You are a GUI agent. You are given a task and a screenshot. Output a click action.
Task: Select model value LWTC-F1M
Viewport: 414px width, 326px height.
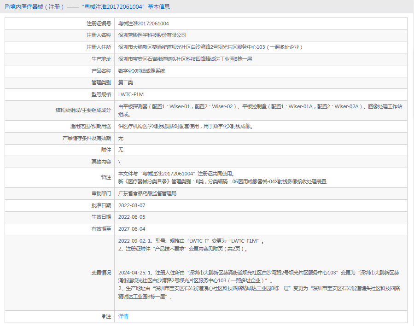click(x=131, y=94)
